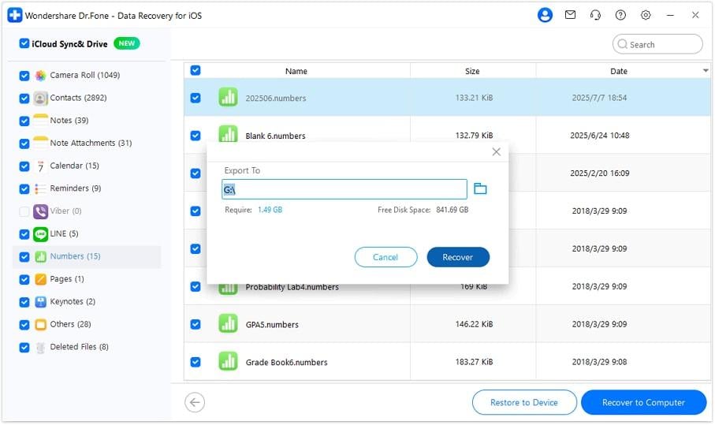Open the mail message icon
Image resolution: width=715 pixels, height=425 pixels.
pos(570,15)
